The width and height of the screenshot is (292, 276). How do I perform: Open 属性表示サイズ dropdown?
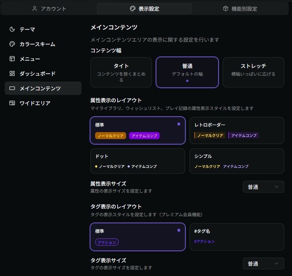[263, 187]
